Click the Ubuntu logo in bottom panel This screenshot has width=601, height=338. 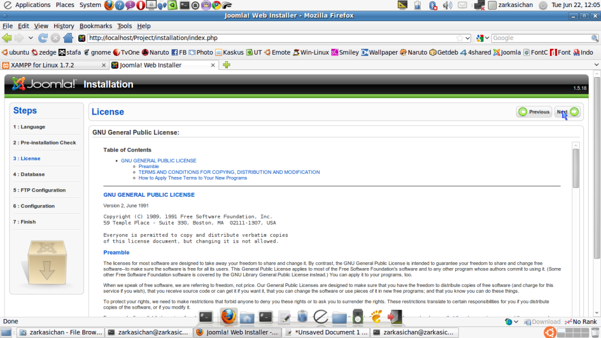[550, 332]
